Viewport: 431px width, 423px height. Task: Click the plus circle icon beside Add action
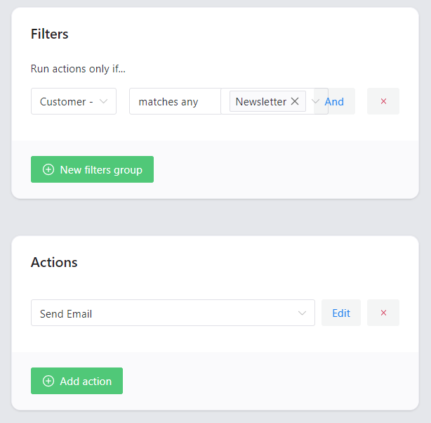(x=48, y=381)
